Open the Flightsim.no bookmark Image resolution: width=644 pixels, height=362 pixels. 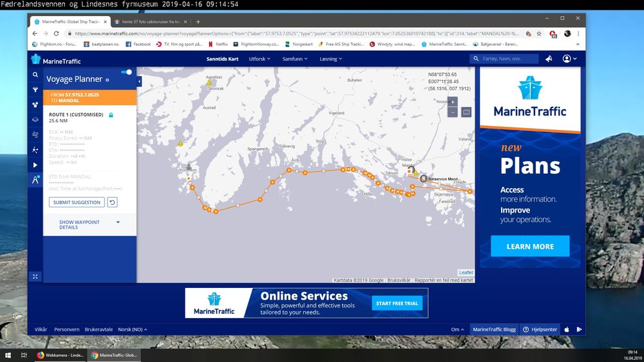[x=55, y=44]
